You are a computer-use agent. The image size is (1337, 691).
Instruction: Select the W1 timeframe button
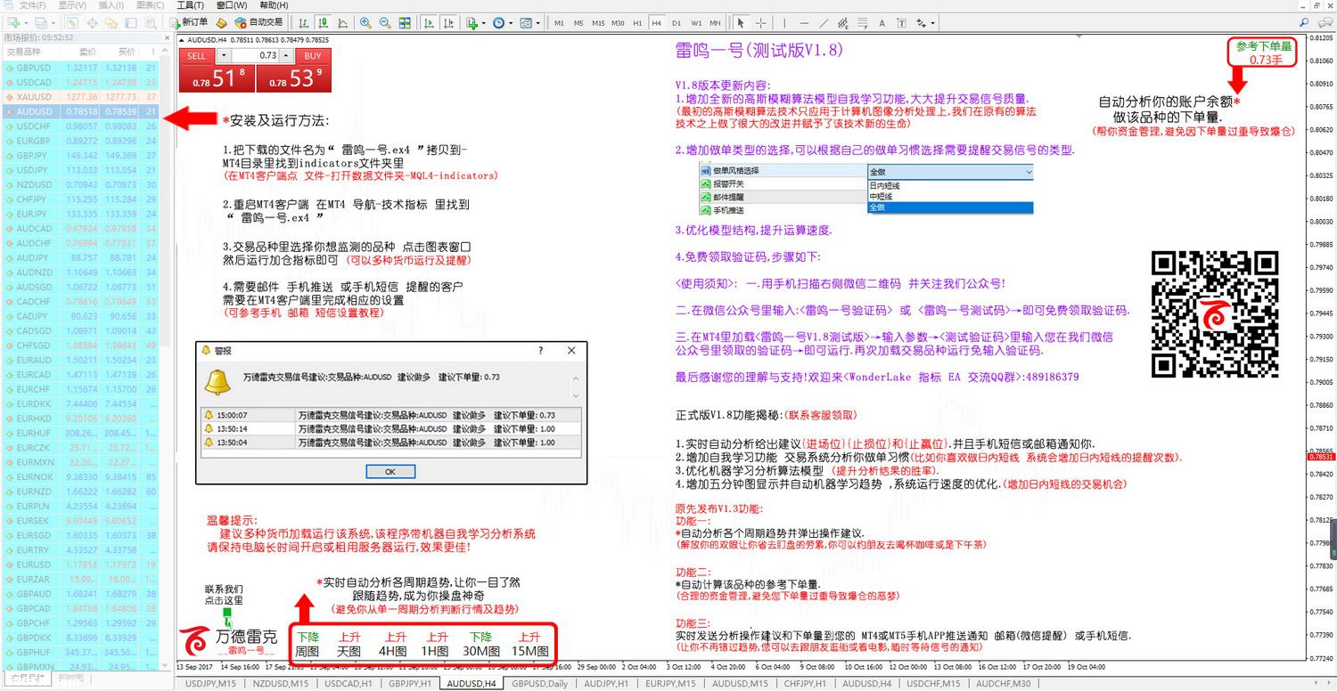pos(696,22)
